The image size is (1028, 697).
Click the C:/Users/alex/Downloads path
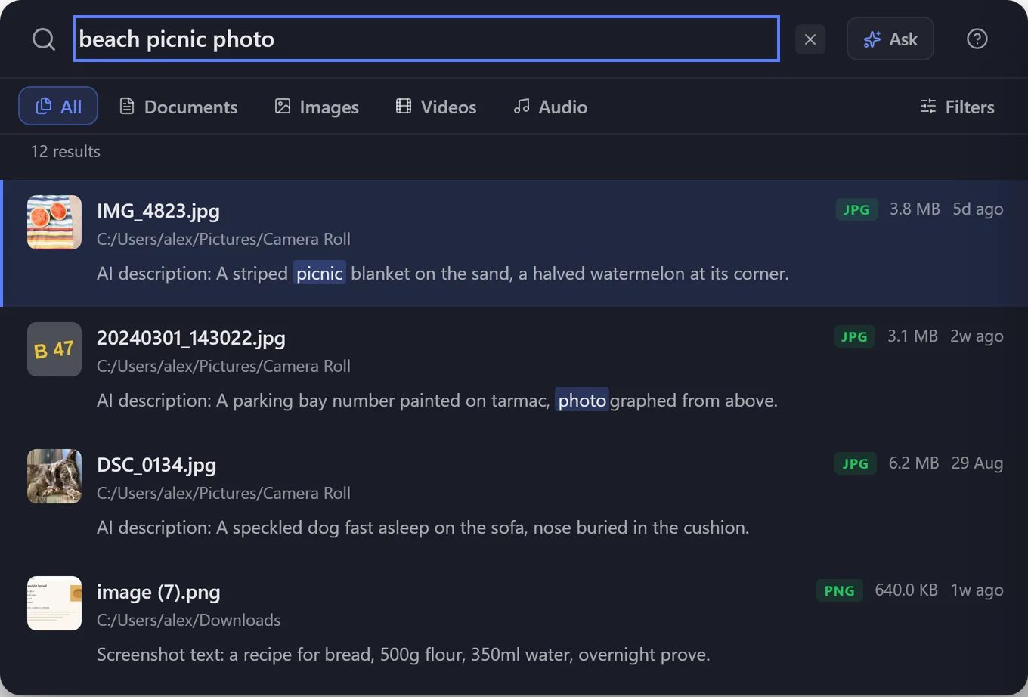pos(189,620)
